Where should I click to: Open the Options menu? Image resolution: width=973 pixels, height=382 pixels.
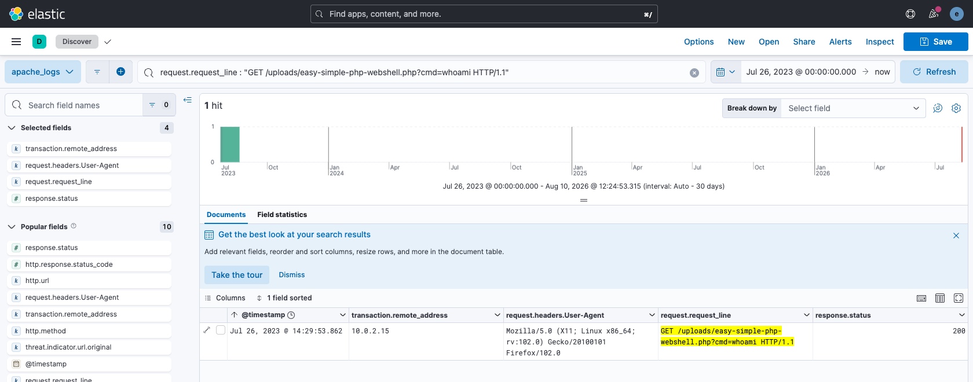point(698,42)
